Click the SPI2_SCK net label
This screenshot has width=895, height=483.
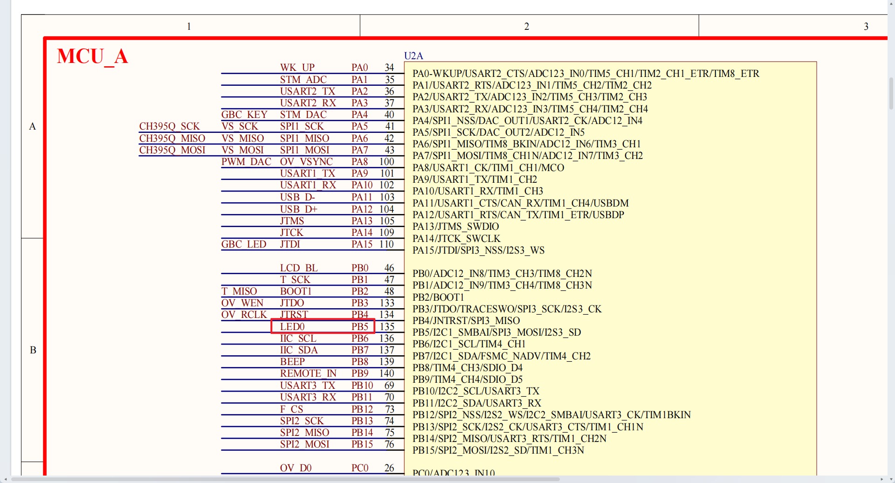[x=302, y=421]
